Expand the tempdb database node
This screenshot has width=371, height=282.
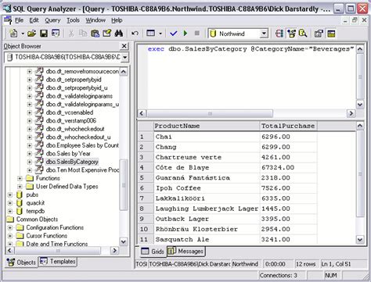[10, 211]
